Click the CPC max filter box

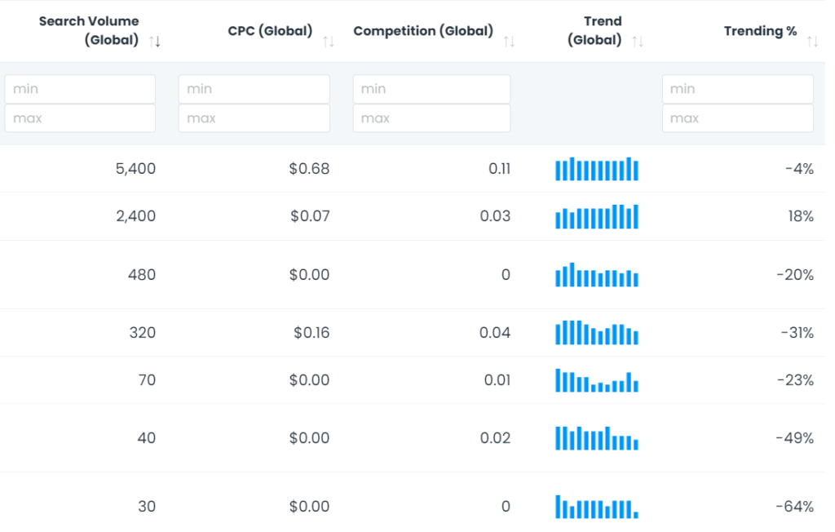pos(254,118)
